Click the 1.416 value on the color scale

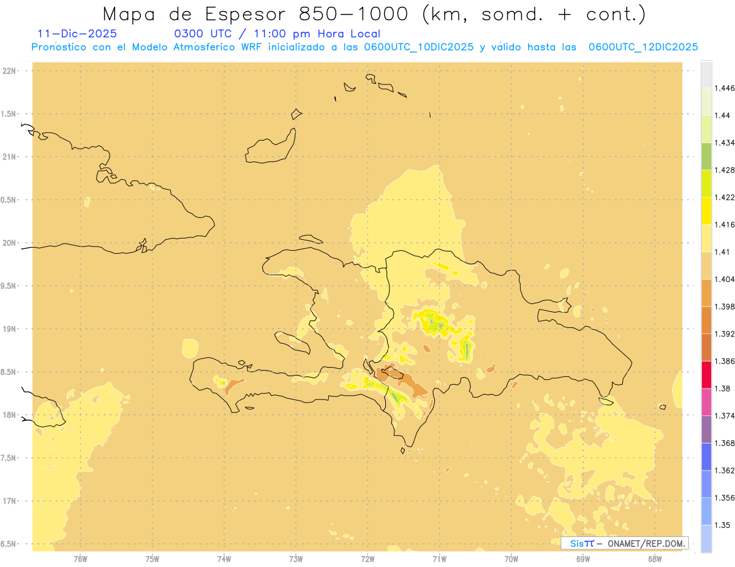[x=725, y=224]
